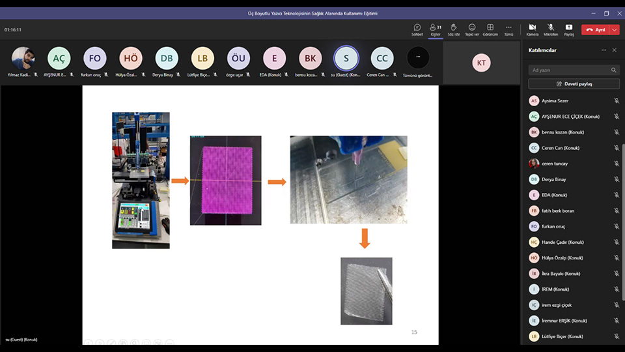Viewport: 625px width, 352px height.
Task: Select Derya Binay in participants list
Action: (x=555, y=179)
